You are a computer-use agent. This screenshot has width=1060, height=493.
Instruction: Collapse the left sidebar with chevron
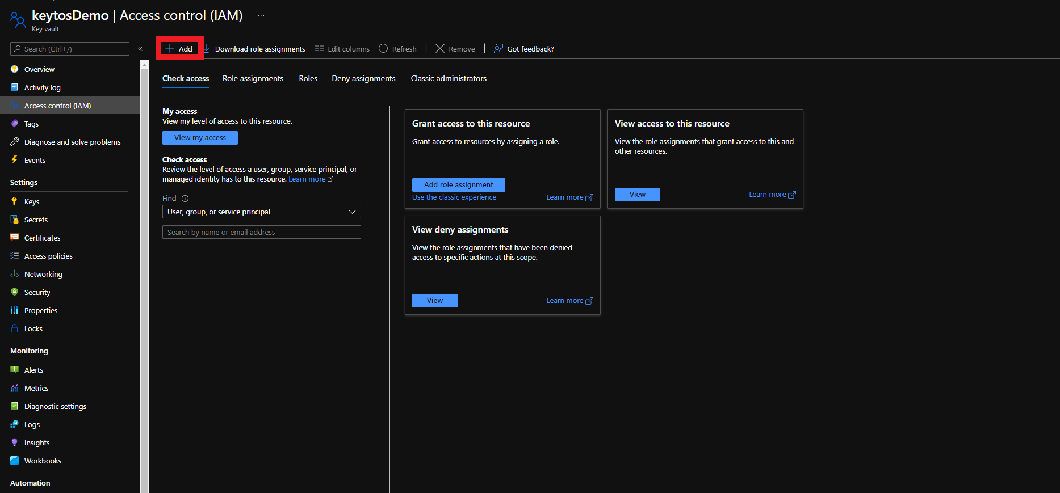coord(140,49)
